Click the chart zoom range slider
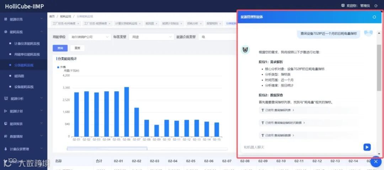 tap(107, 148)
